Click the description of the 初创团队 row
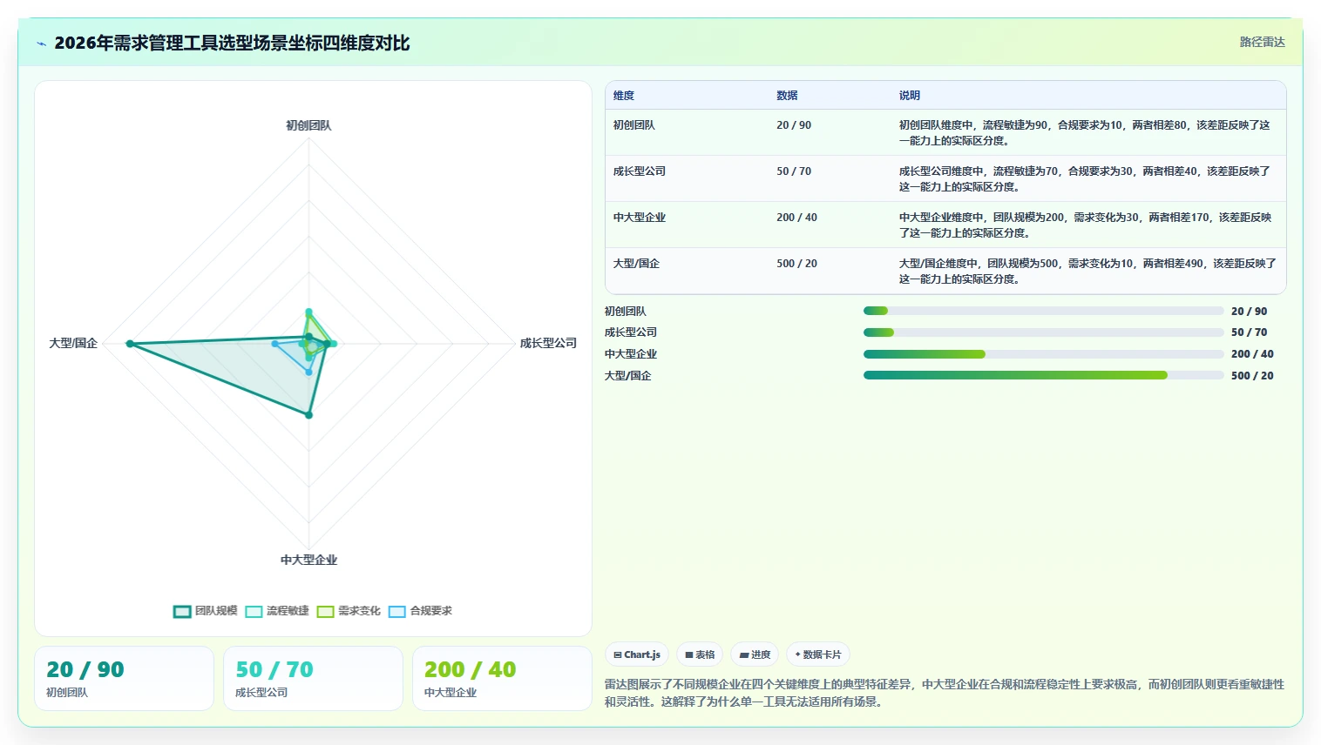The height and width of the screenshot is (745, 1321). pos(1085,132)
